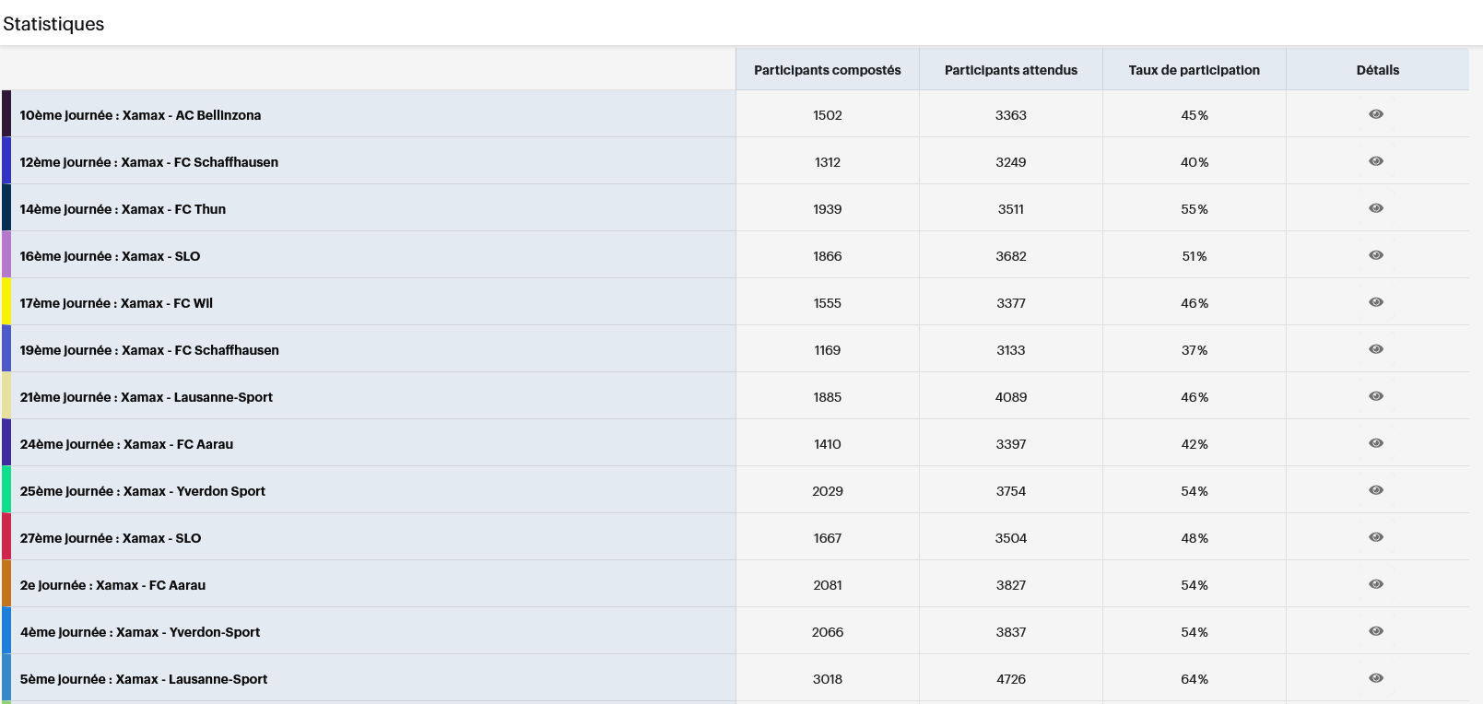Click expected participants value 3504
Screen dimensions: 1483x704
1011,538
